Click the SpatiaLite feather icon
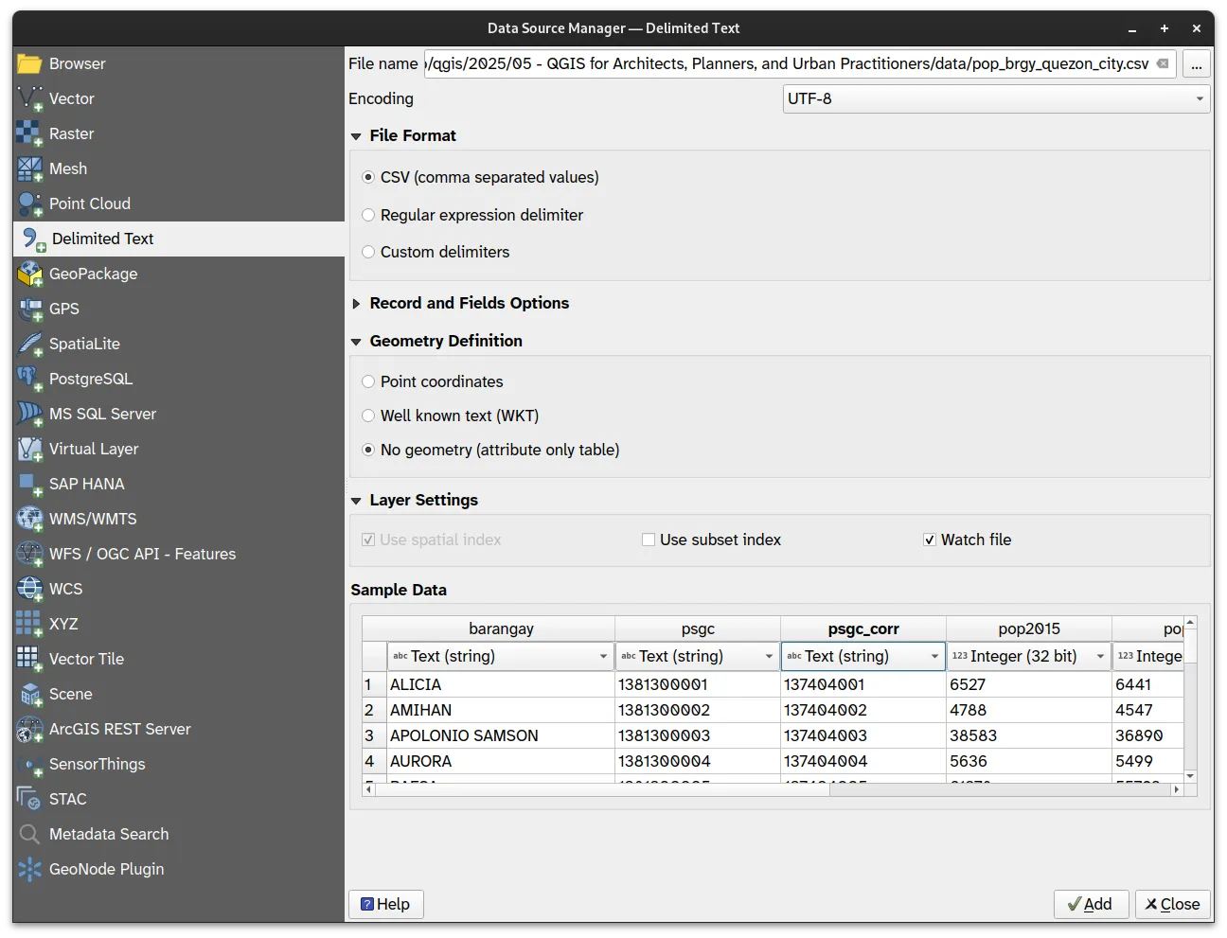The image size is (1227, 938). point(29,344)
